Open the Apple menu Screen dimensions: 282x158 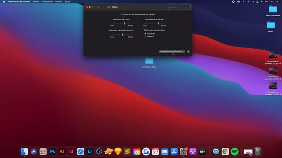4,2
